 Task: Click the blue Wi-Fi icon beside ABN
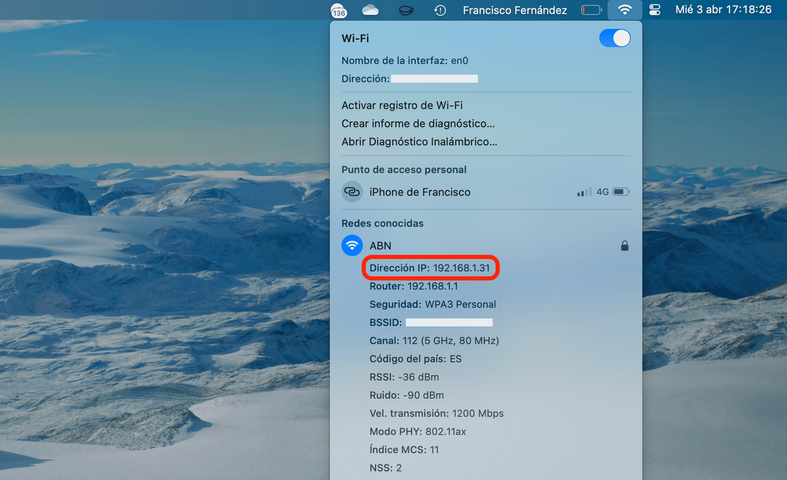click(x=352, y=245)
